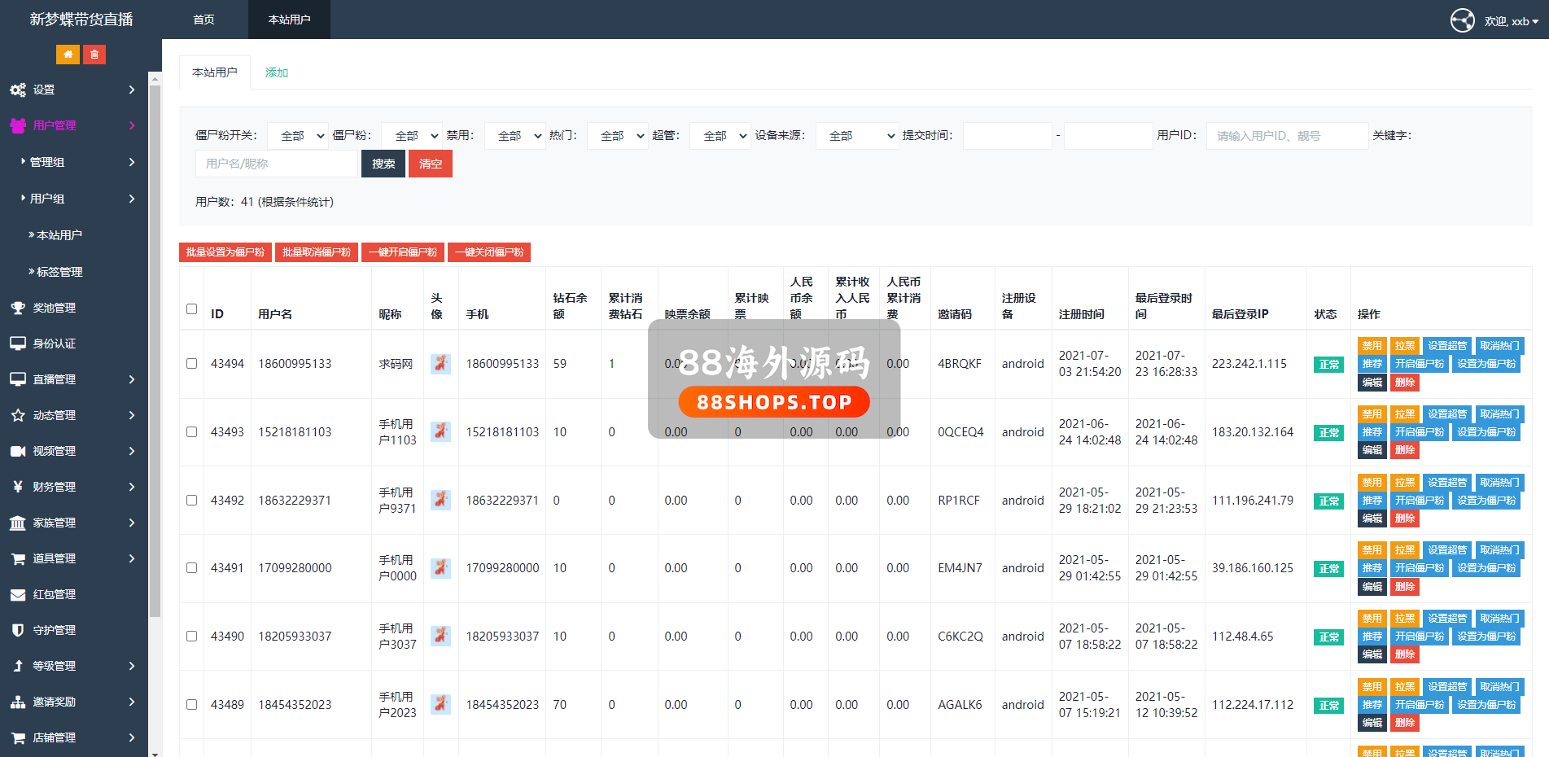Screen dimensions: 1549x757
Task: Switch to the 添加 tab
Action: [277, 72]
